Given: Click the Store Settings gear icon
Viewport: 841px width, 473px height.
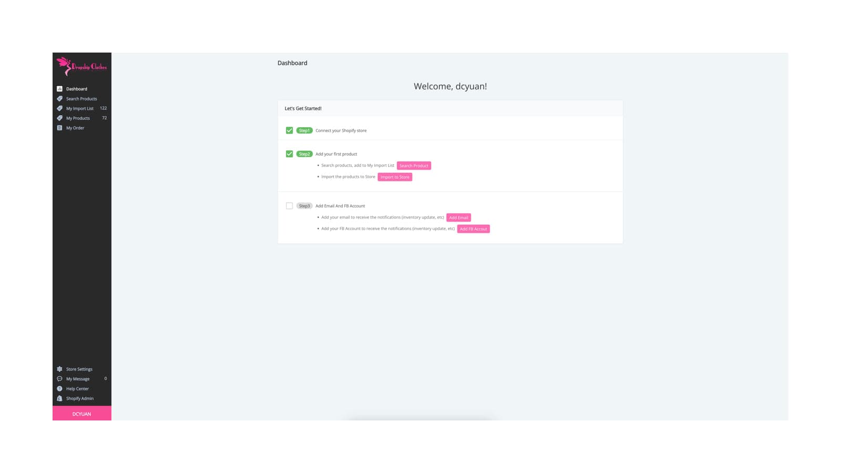Looking at the screenshot, I should 59,369.
